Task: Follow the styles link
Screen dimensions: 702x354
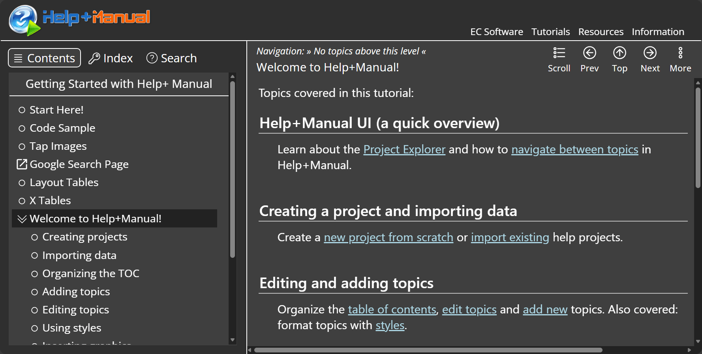Action: 390,325
